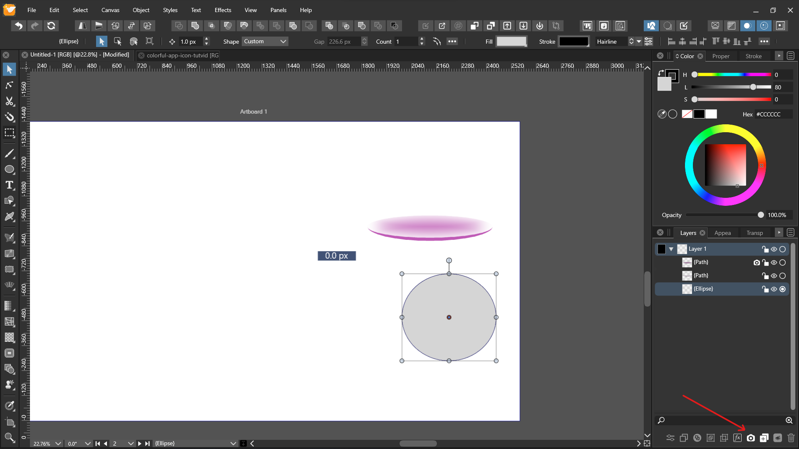Hide the Ellipse layer with eye icon
Image resolution: width=799 pixels, height=449 pixels.
774,289
